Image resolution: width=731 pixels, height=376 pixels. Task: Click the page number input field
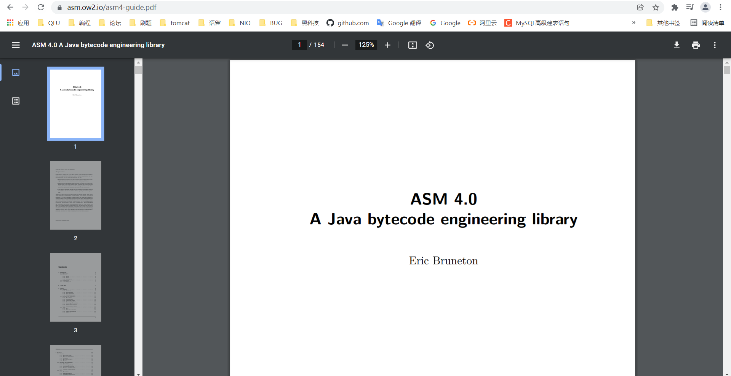pos(299,45)
